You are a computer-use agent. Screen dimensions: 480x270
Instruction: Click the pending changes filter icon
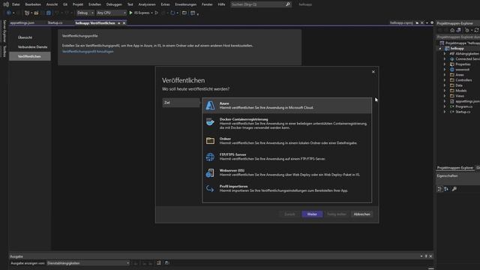466,30
